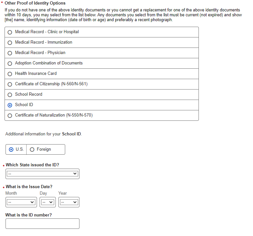Viewport: 253px width, 236px height.
Task: Select Medical Record - Physician option
Action: click(x=10, y=53)
